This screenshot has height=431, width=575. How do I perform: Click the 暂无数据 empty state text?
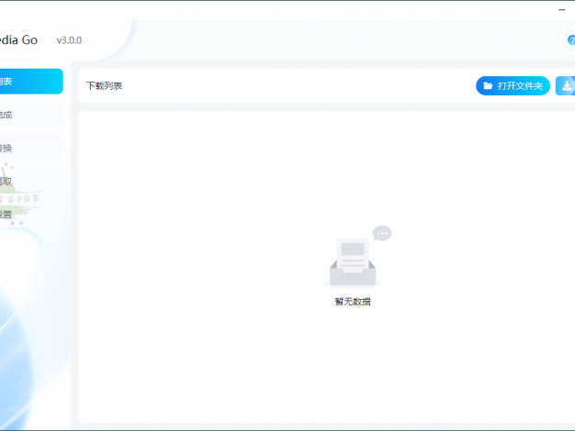coord(353,302)
